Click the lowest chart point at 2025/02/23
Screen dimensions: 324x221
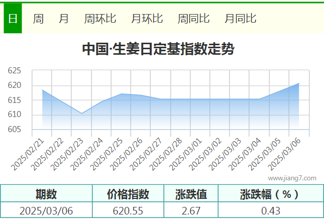click(x=82, y=114)
